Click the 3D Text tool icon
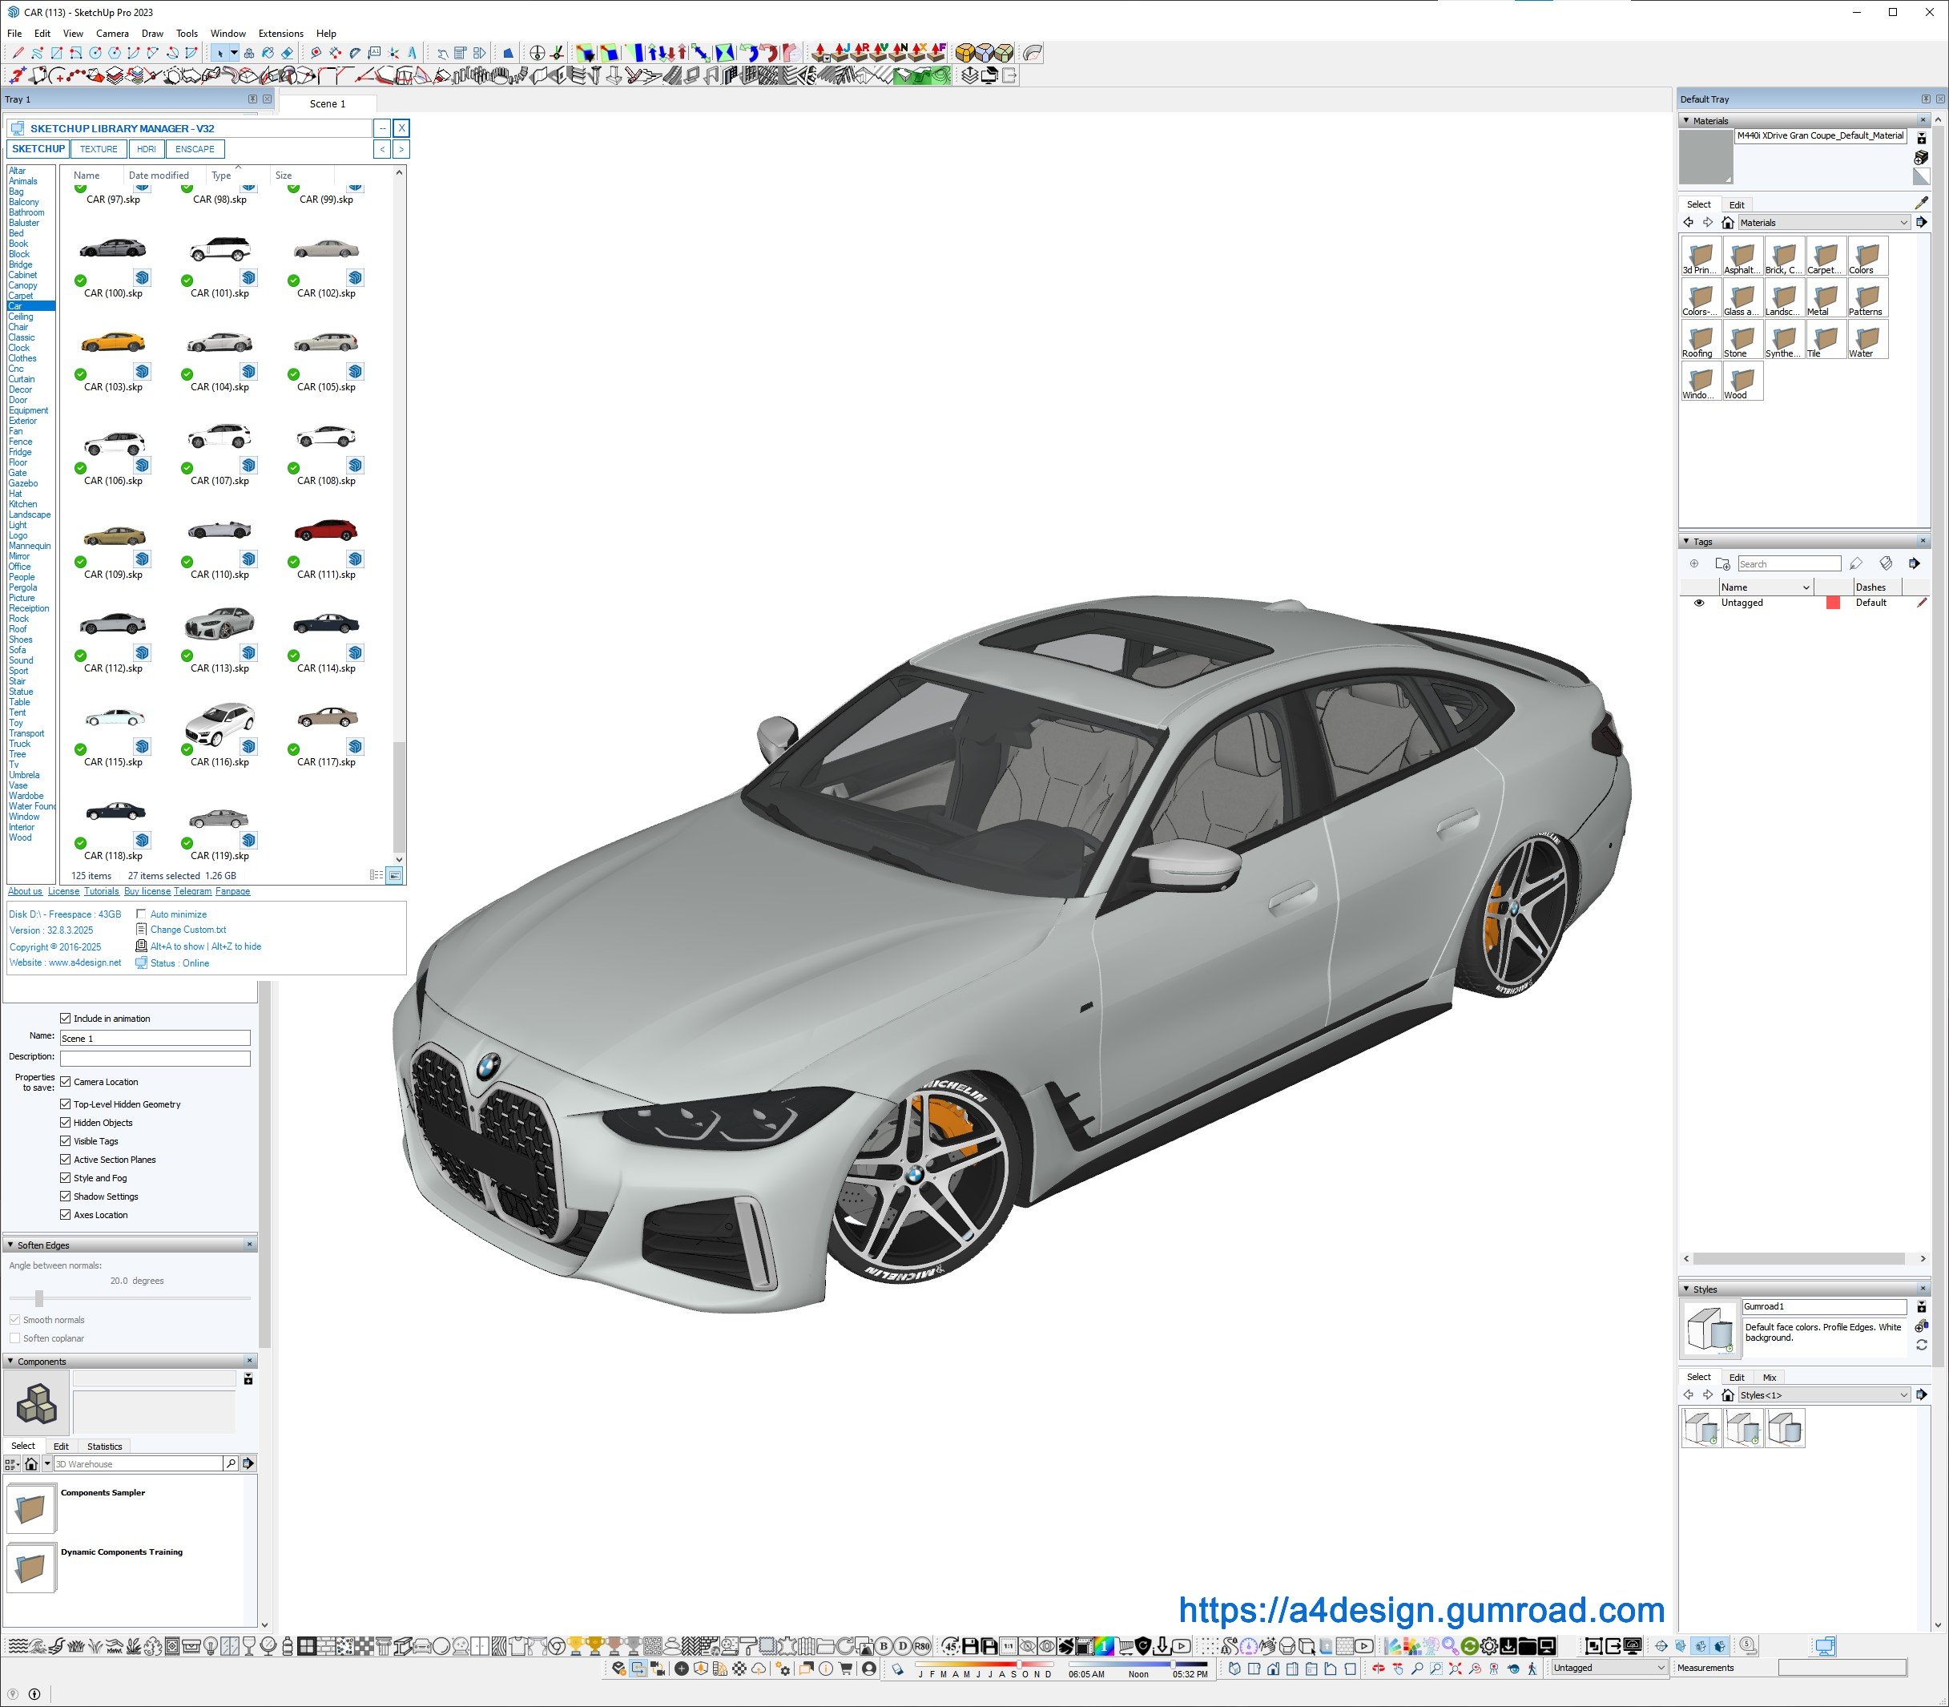The height and width of the screenshot is (1707, 1949). [411, 54]
